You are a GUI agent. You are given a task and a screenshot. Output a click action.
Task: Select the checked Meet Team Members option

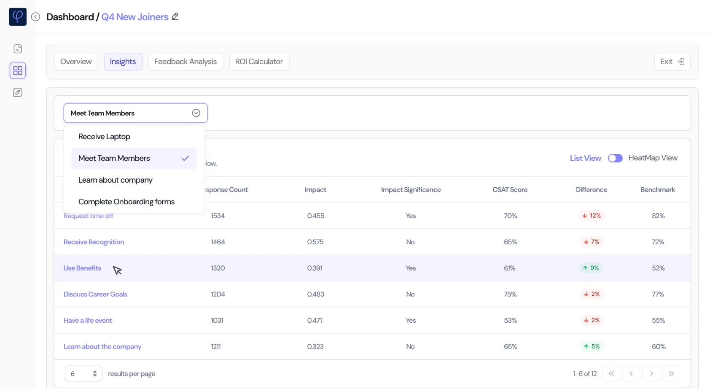point(134,158)
